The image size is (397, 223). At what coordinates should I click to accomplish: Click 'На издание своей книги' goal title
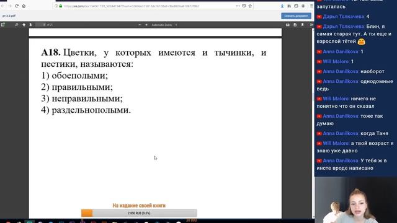[x=139, y=205]
